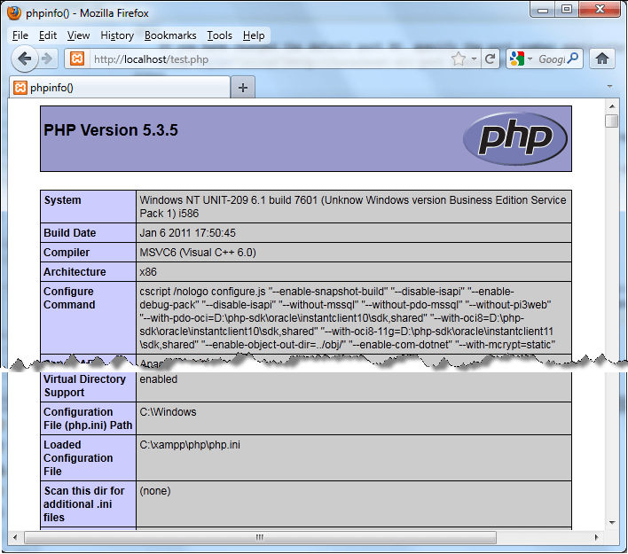Open the Bookmarks menu

pyautogui.click(x=170, y=35)
